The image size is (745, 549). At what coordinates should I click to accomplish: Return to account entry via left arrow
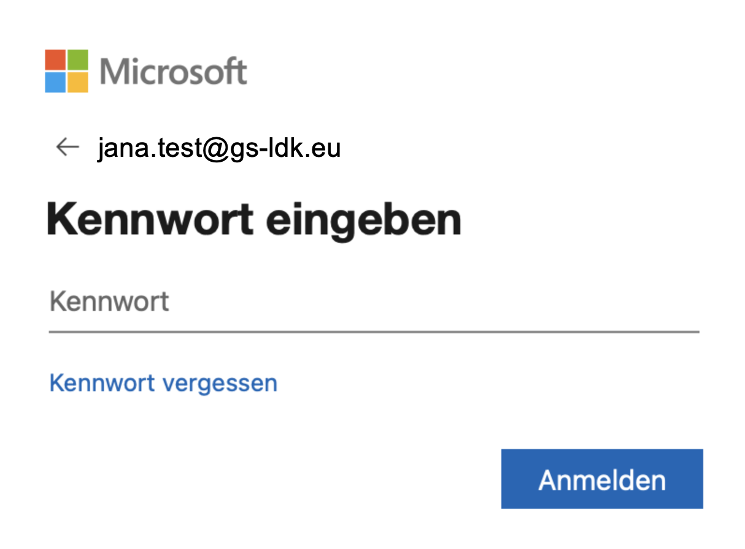[68, 147]
